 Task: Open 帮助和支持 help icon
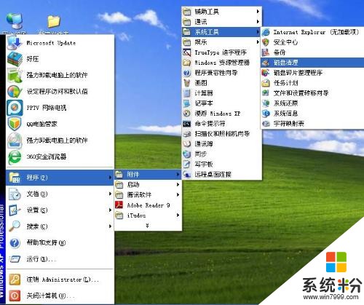click(x=15, y=243)
